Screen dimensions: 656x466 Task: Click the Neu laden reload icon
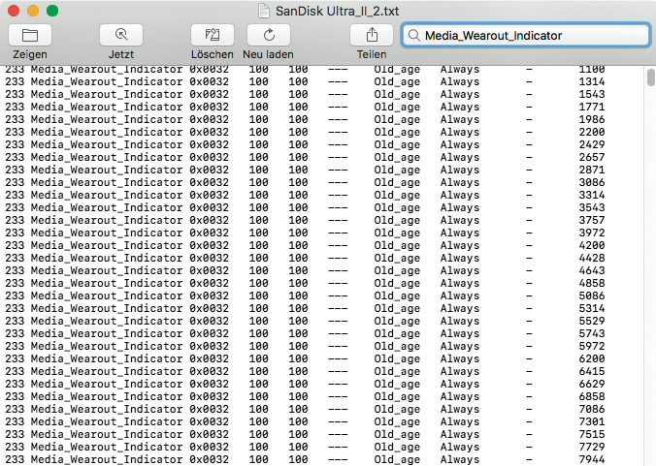pos(269,35)
